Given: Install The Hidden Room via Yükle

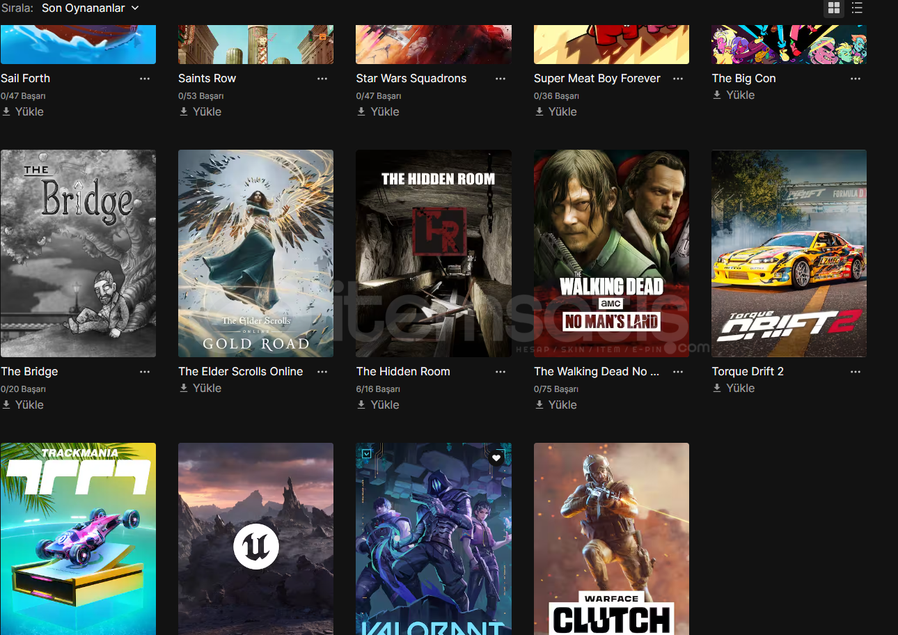Looking at the screenshot, I should (378, 405).
